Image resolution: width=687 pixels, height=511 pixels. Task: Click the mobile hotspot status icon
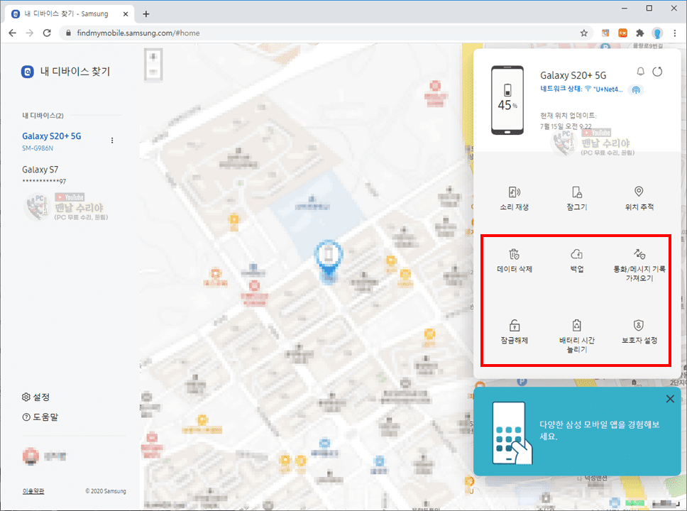pyautogui.click(x=636, y=90)
